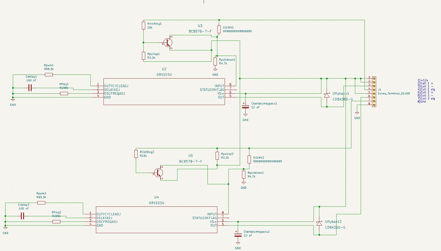441x251 pixels.
Task: Select the Cdelay2 capacitor symbol
Action: tap(22, 216)
